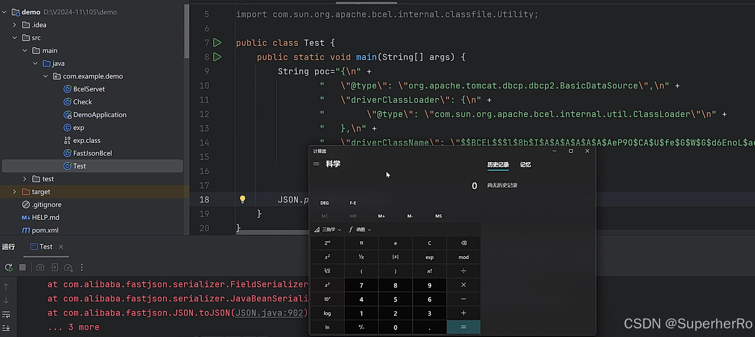Rerun the Test run configuration
Viewport: 755px width, 337px height.
9,268
